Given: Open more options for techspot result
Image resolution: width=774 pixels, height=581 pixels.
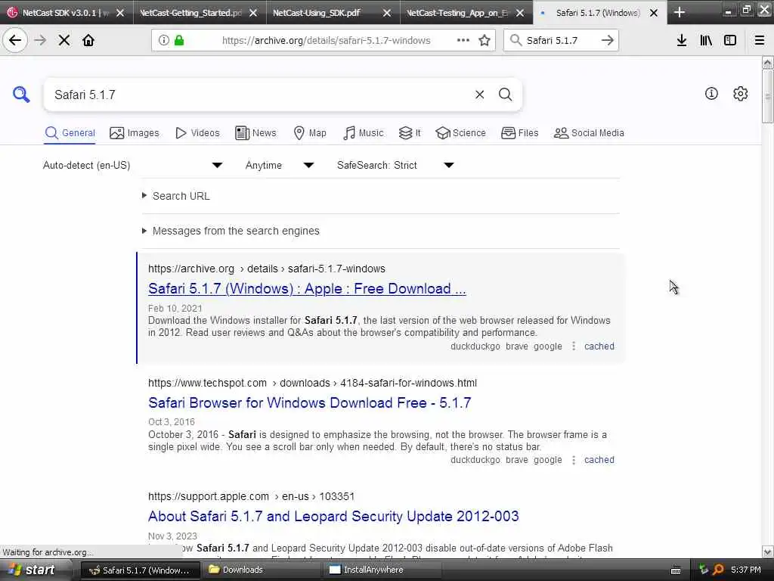Looking at the screenshot, I should tap(574, 460).
